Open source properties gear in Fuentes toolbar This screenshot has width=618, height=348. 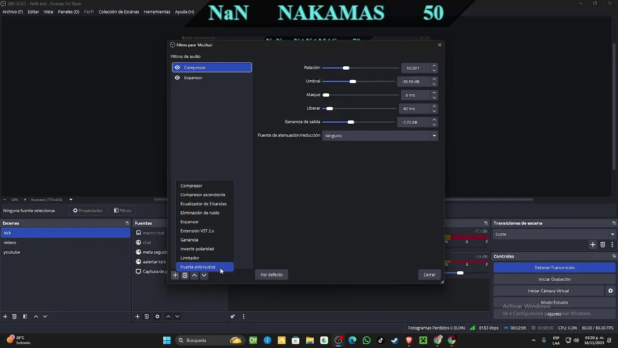(157, 317)
